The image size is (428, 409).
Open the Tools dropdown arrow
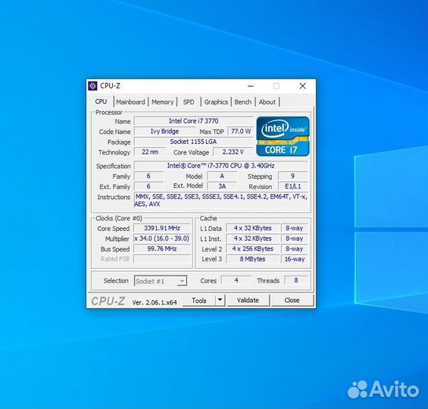click(220, 300)
